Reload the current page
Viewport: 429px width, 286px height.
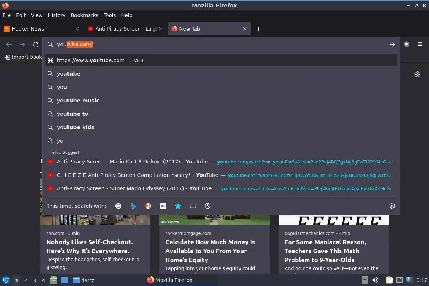pos(36,45)
